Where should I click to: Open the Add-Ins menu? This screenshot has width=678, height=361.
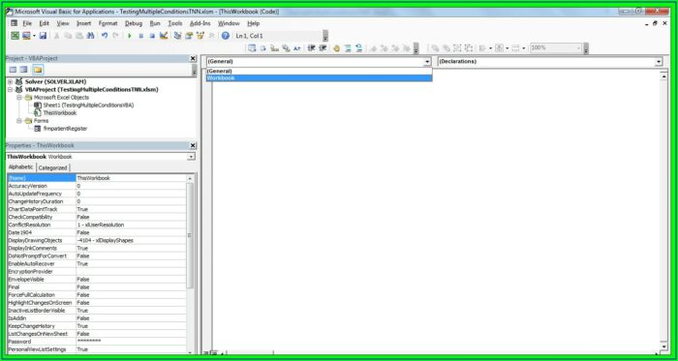[200, 23]
